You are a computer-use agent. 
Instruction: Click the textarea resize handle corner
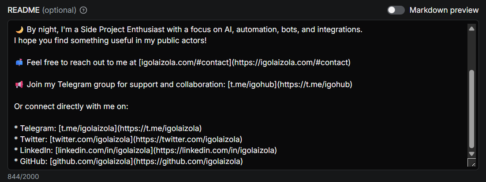[472, 164]
